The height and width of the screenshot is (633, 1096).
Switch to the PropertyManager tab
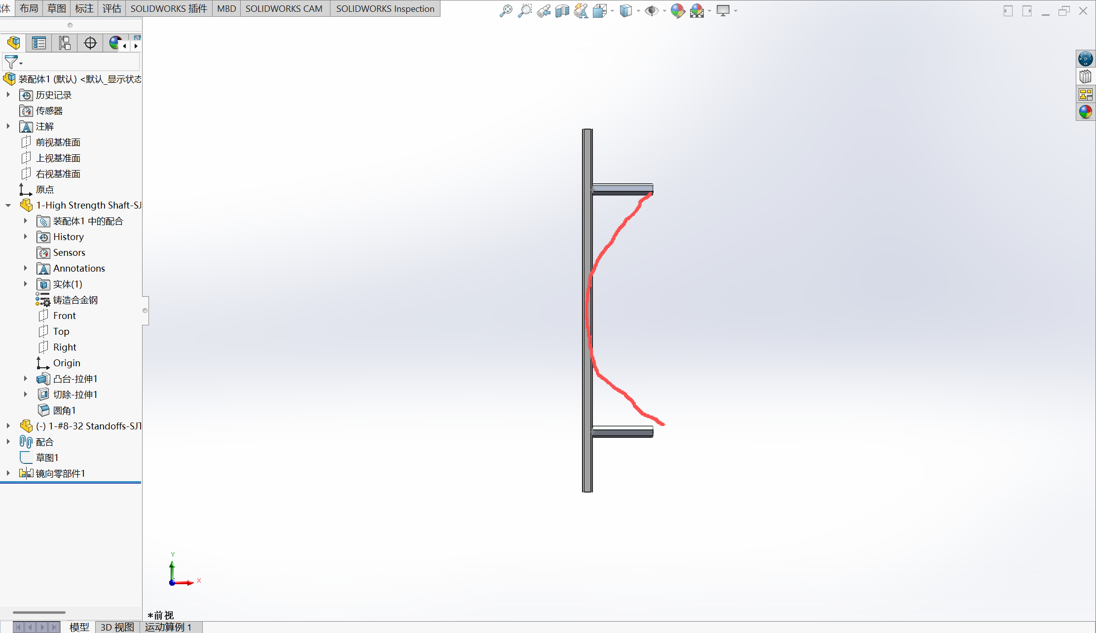tap(39, 43)
